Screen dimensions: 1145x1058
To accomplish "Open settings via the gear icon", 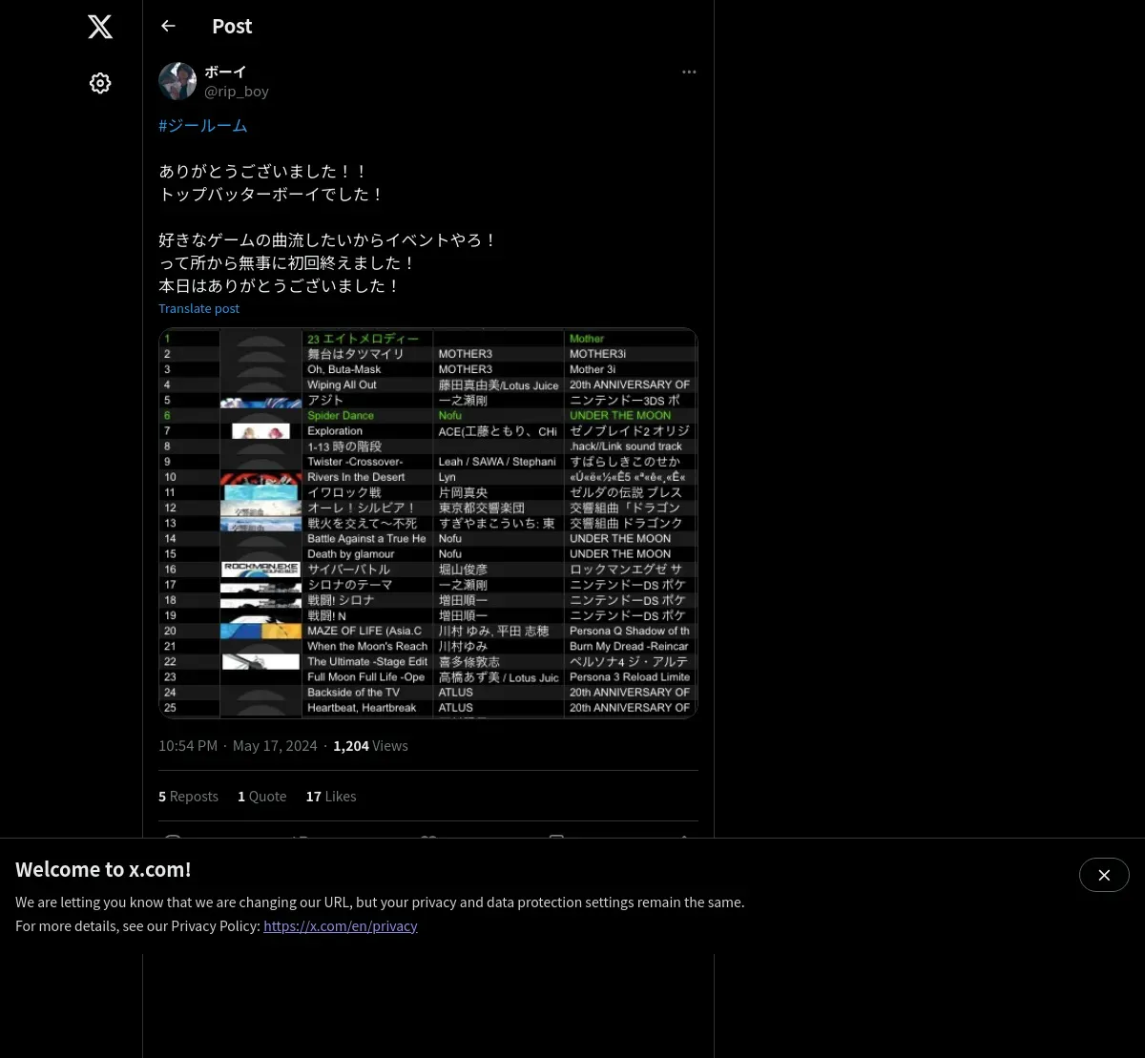I will click(100, 83).
